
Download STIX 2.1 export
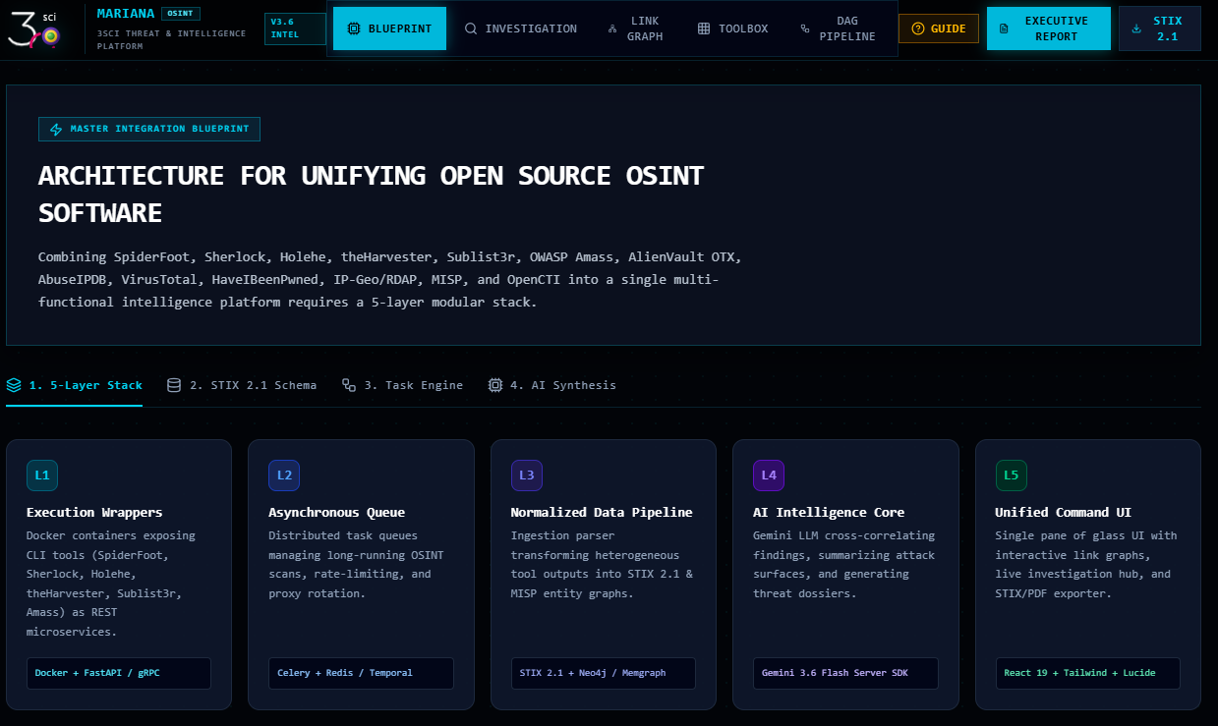click(1160, 28)
